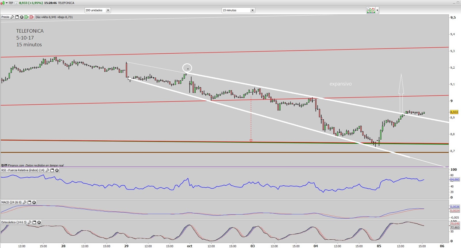Open the dropdown arrow next to the TEF ticker
Image resolution: width=461 pixels, height=248 pixels.
[x=7, y=3]
